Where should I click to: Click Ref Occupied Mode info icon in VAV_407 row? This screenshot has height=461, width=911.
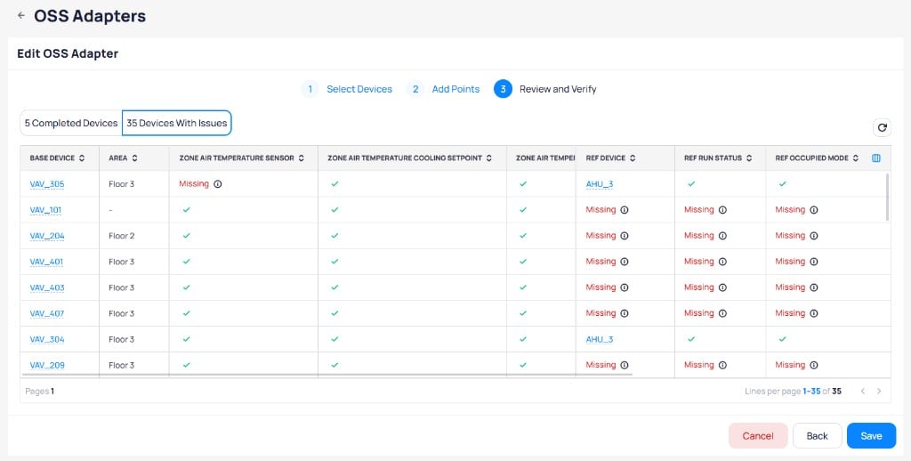814,313
